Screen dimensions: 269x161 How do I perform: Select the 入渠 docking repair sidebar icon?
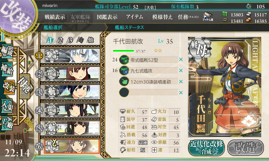click(x=7, y=106)
